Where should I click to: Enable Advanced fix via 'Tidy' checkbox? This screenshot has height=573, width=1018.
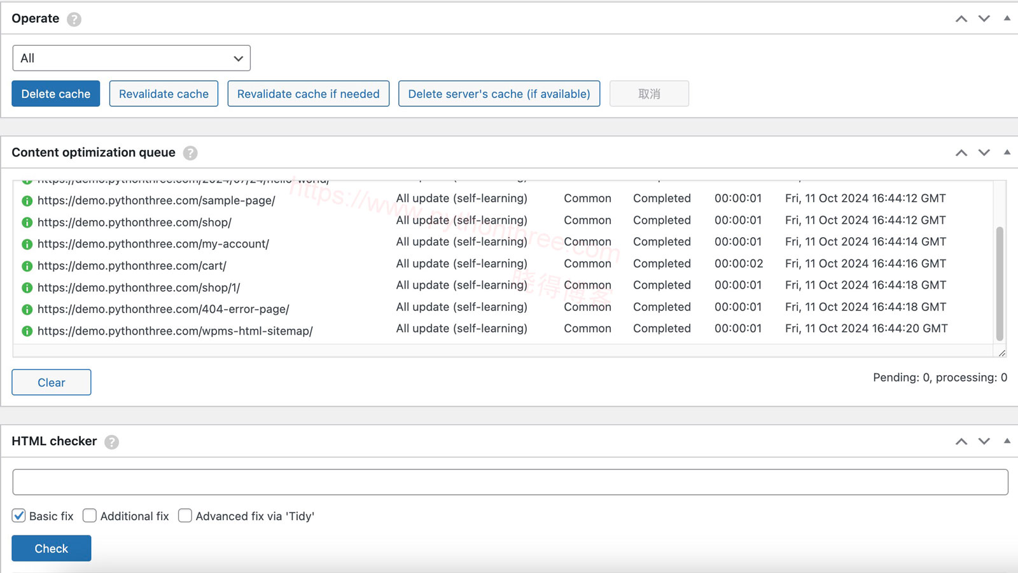185,516
